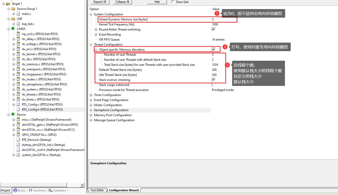Expand the rtx_evflags.c tree node
The image size is (338, 195).
(x=14, y=44)
